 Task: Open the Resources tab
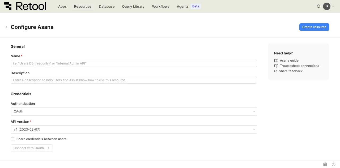click(x=83, y=6)
